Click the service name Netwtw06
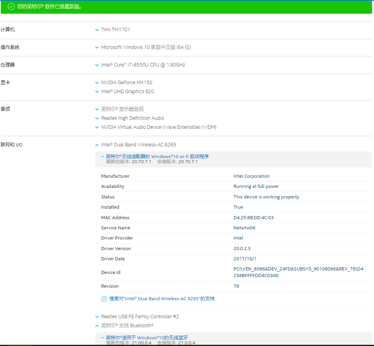 (245, 228)
